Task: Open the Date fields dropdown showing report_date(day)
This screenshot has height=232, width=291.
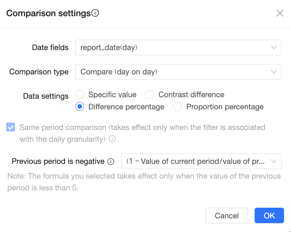Action: (178, 48)
